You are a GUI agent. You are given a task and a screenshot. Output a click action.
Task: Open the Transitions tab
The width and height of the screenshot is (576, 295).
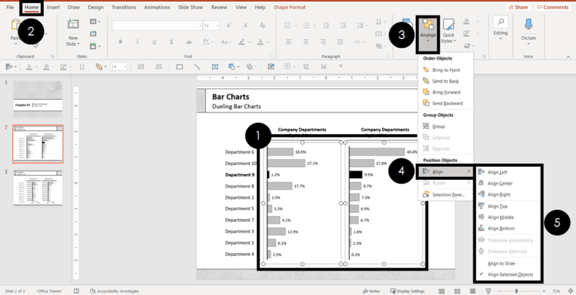tap(124, 7)
